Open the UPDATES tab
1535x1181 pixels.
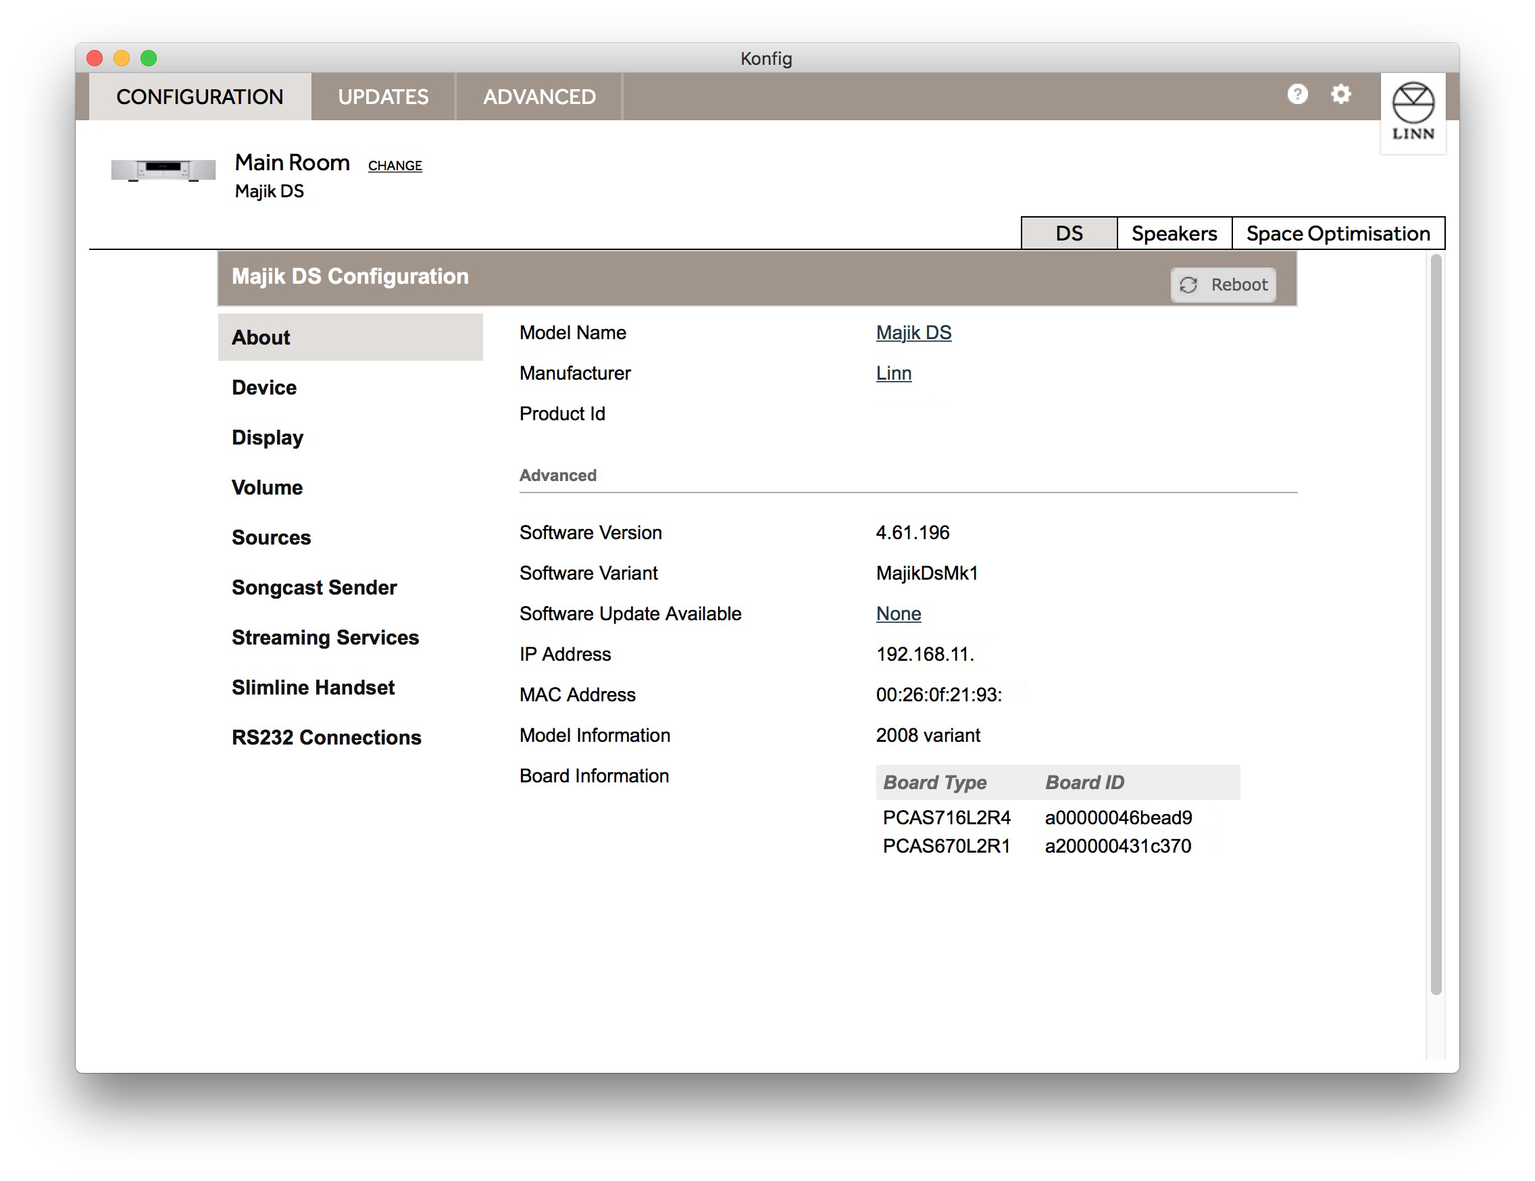(383, 97)
